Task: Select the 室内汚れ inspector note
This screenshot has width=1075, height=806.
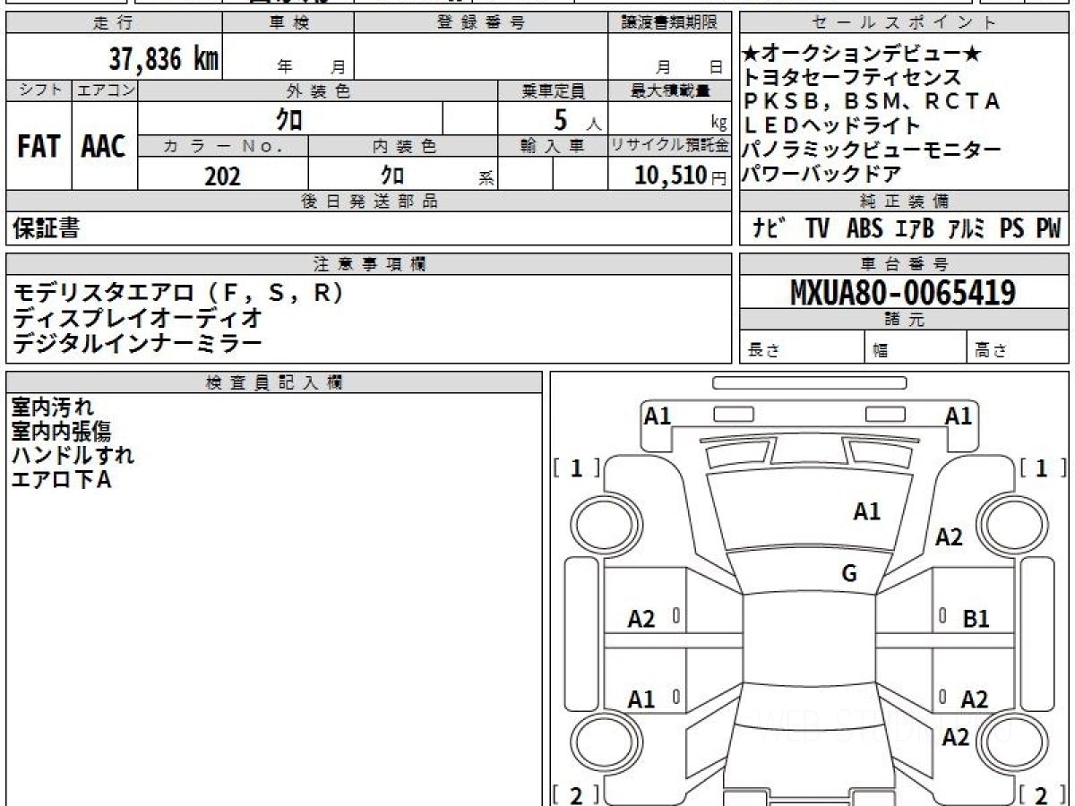Action: pyautogui.click(x=52, y=407)
